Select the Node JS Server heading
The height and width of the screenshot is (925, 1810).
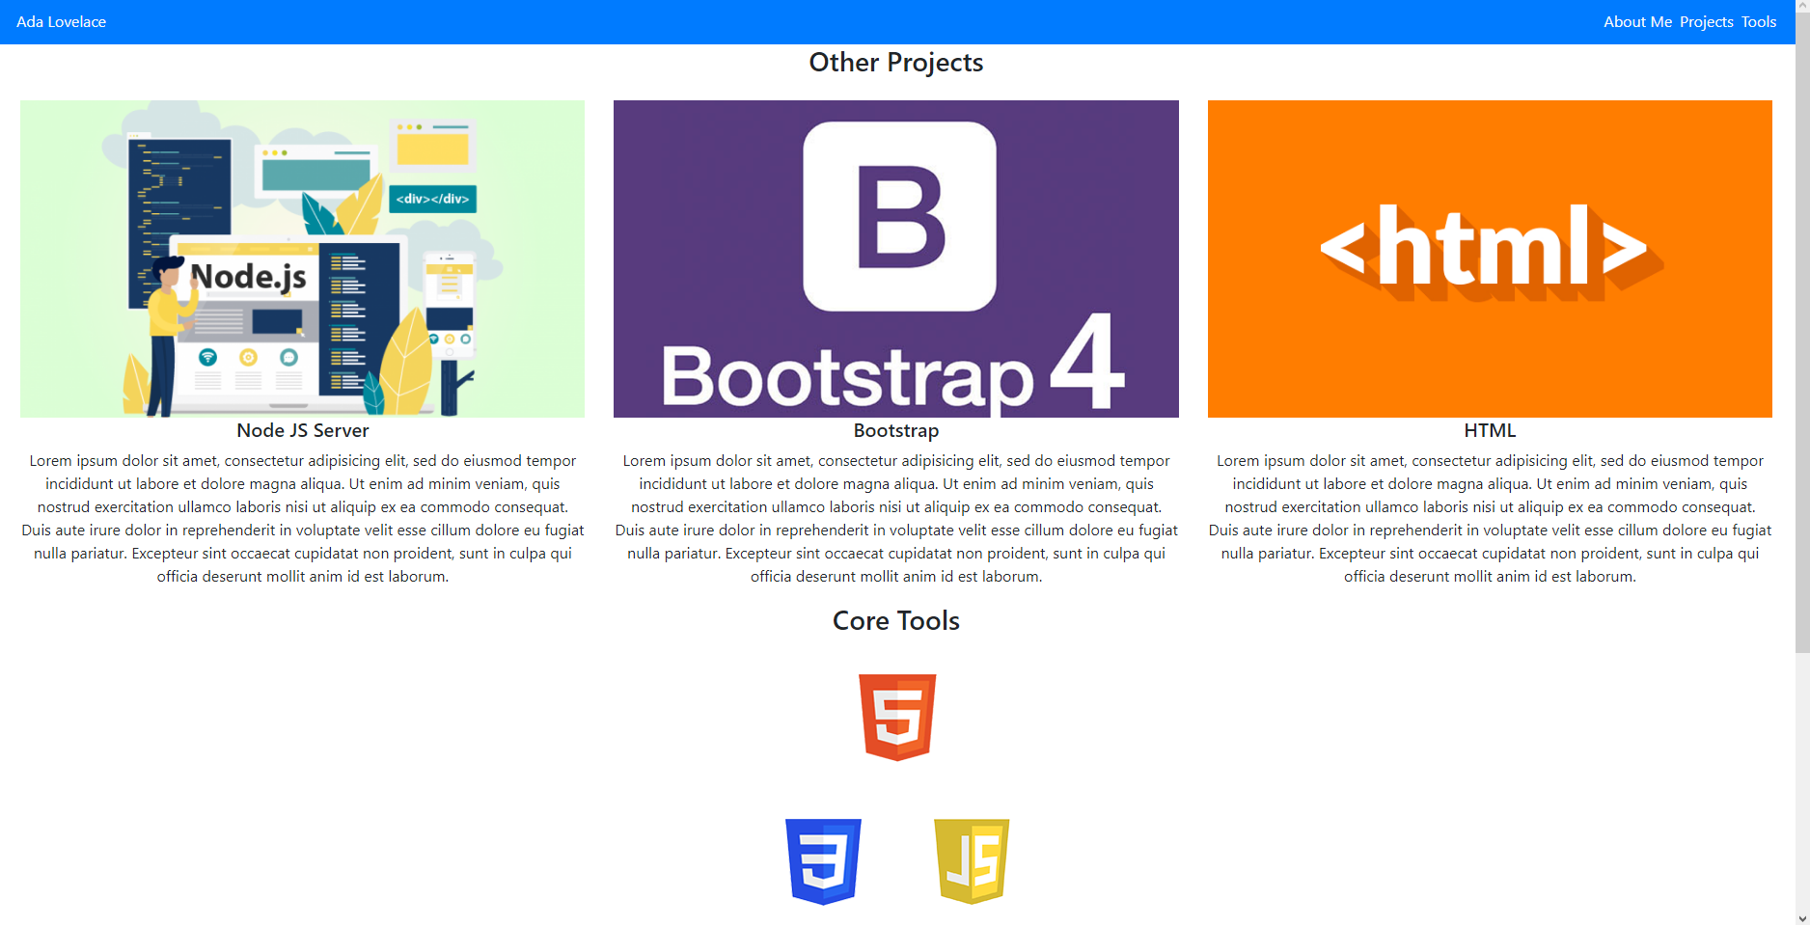(302, 430)
